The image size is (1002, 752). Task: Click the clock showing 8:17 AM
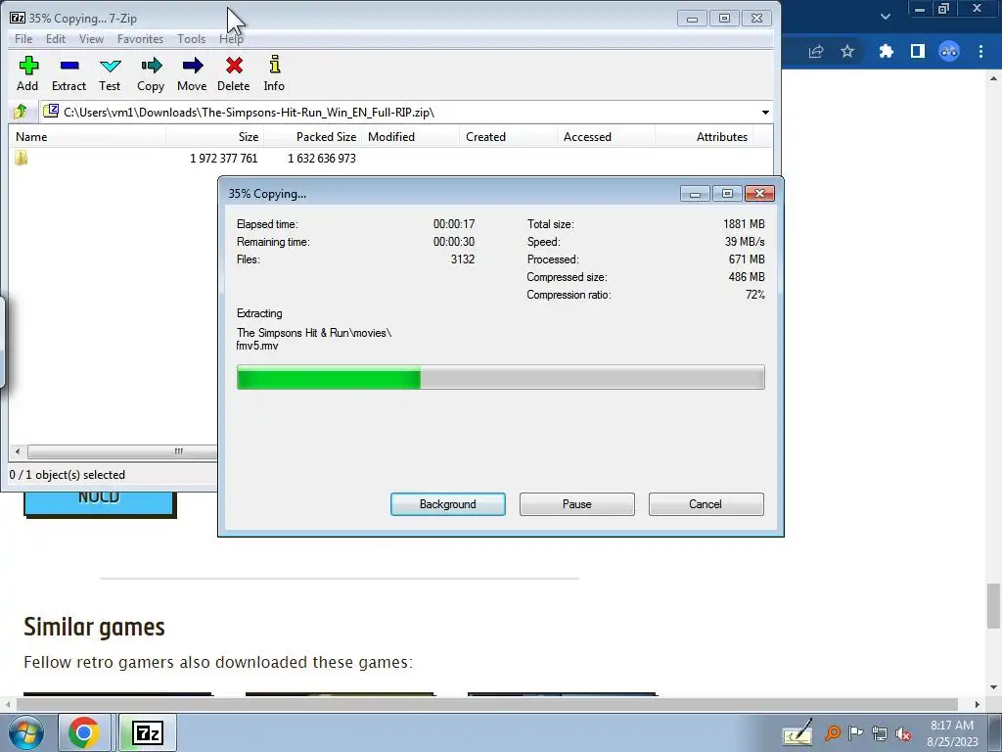pyautogui.click(x=952, y=726)
